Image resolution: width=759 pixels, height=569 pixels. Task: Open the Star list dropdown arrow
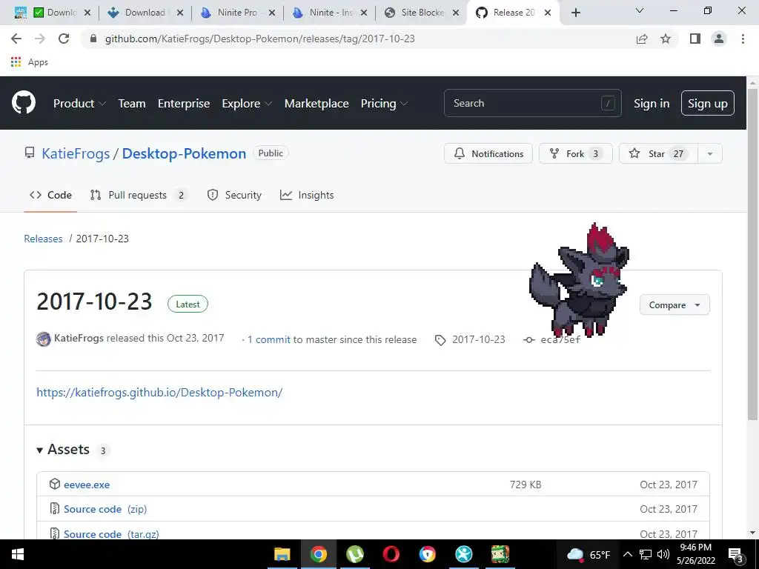(x=709, y=154)
